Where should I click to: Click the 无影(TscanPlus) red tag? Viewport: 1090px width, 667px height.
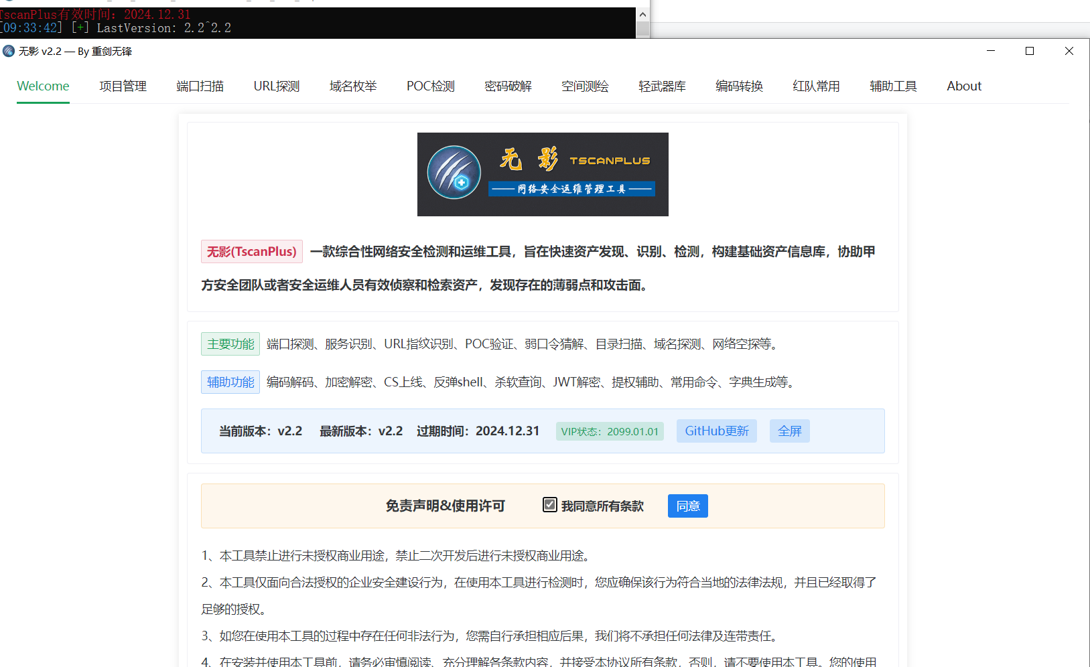[252, 252]
